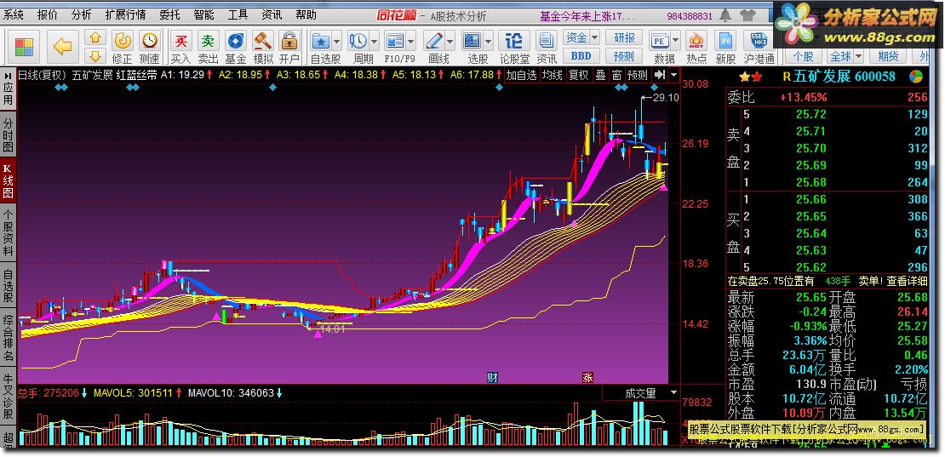
Task: Click the notification bell icon
Action: click(726, 15)
